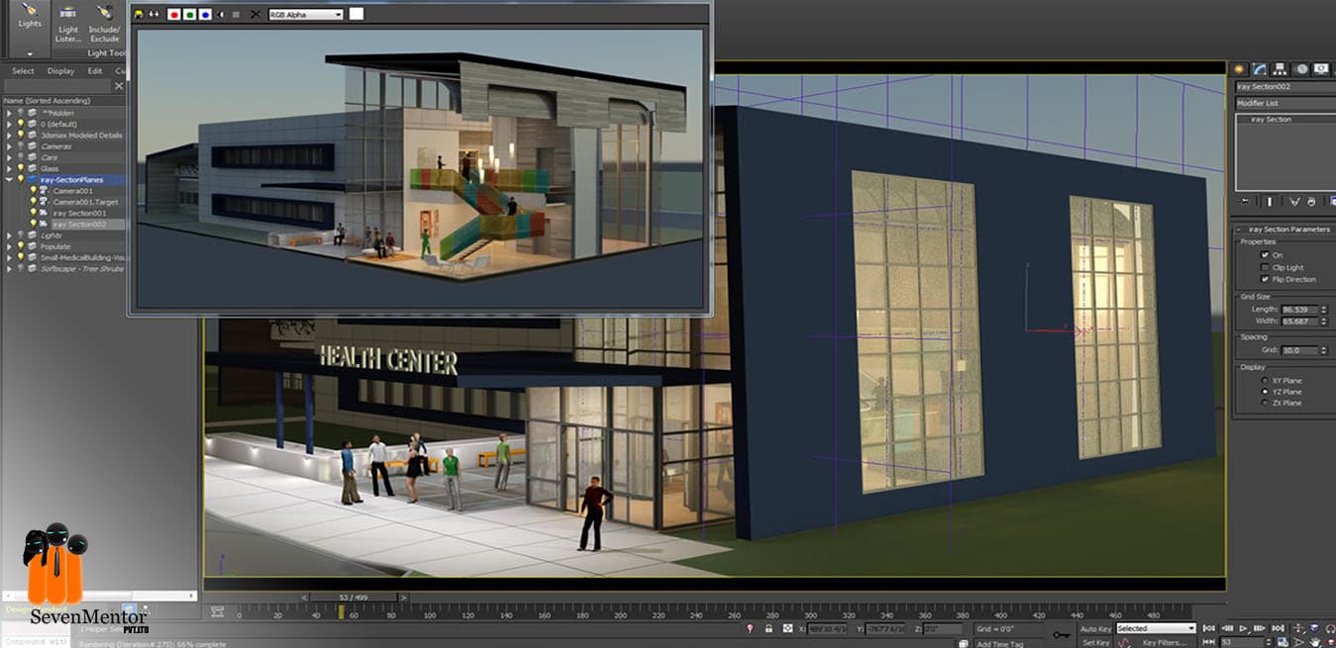This screenshot has height=648, width=1336.
Task: Select iray Section001 in the scene list
Action: tap(79, 213)
